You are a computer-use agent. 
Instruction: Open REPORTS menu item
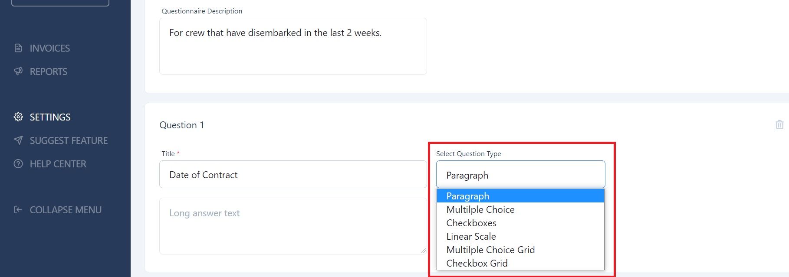pos(49,72)
